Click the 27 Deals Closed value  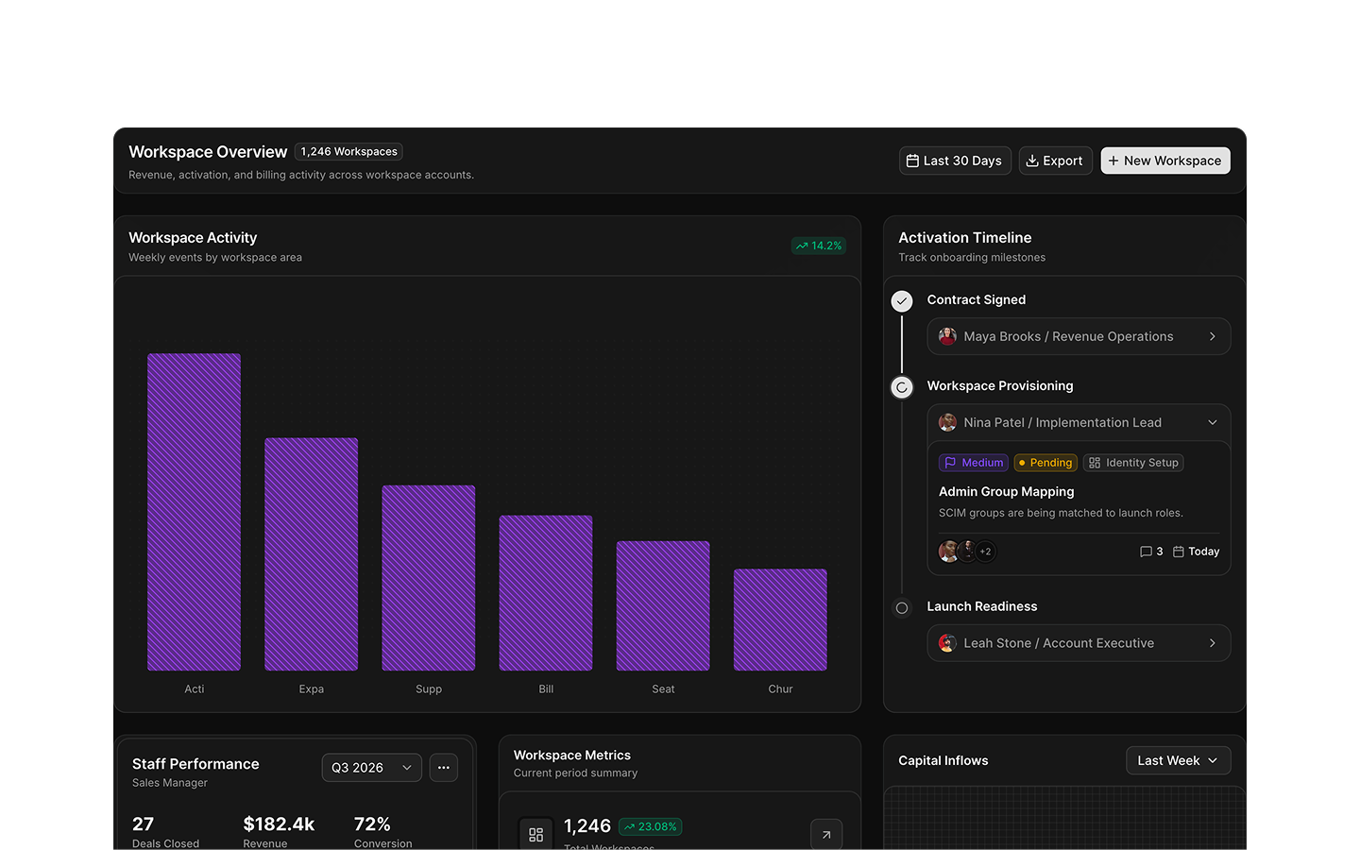[x=143, y=824]
